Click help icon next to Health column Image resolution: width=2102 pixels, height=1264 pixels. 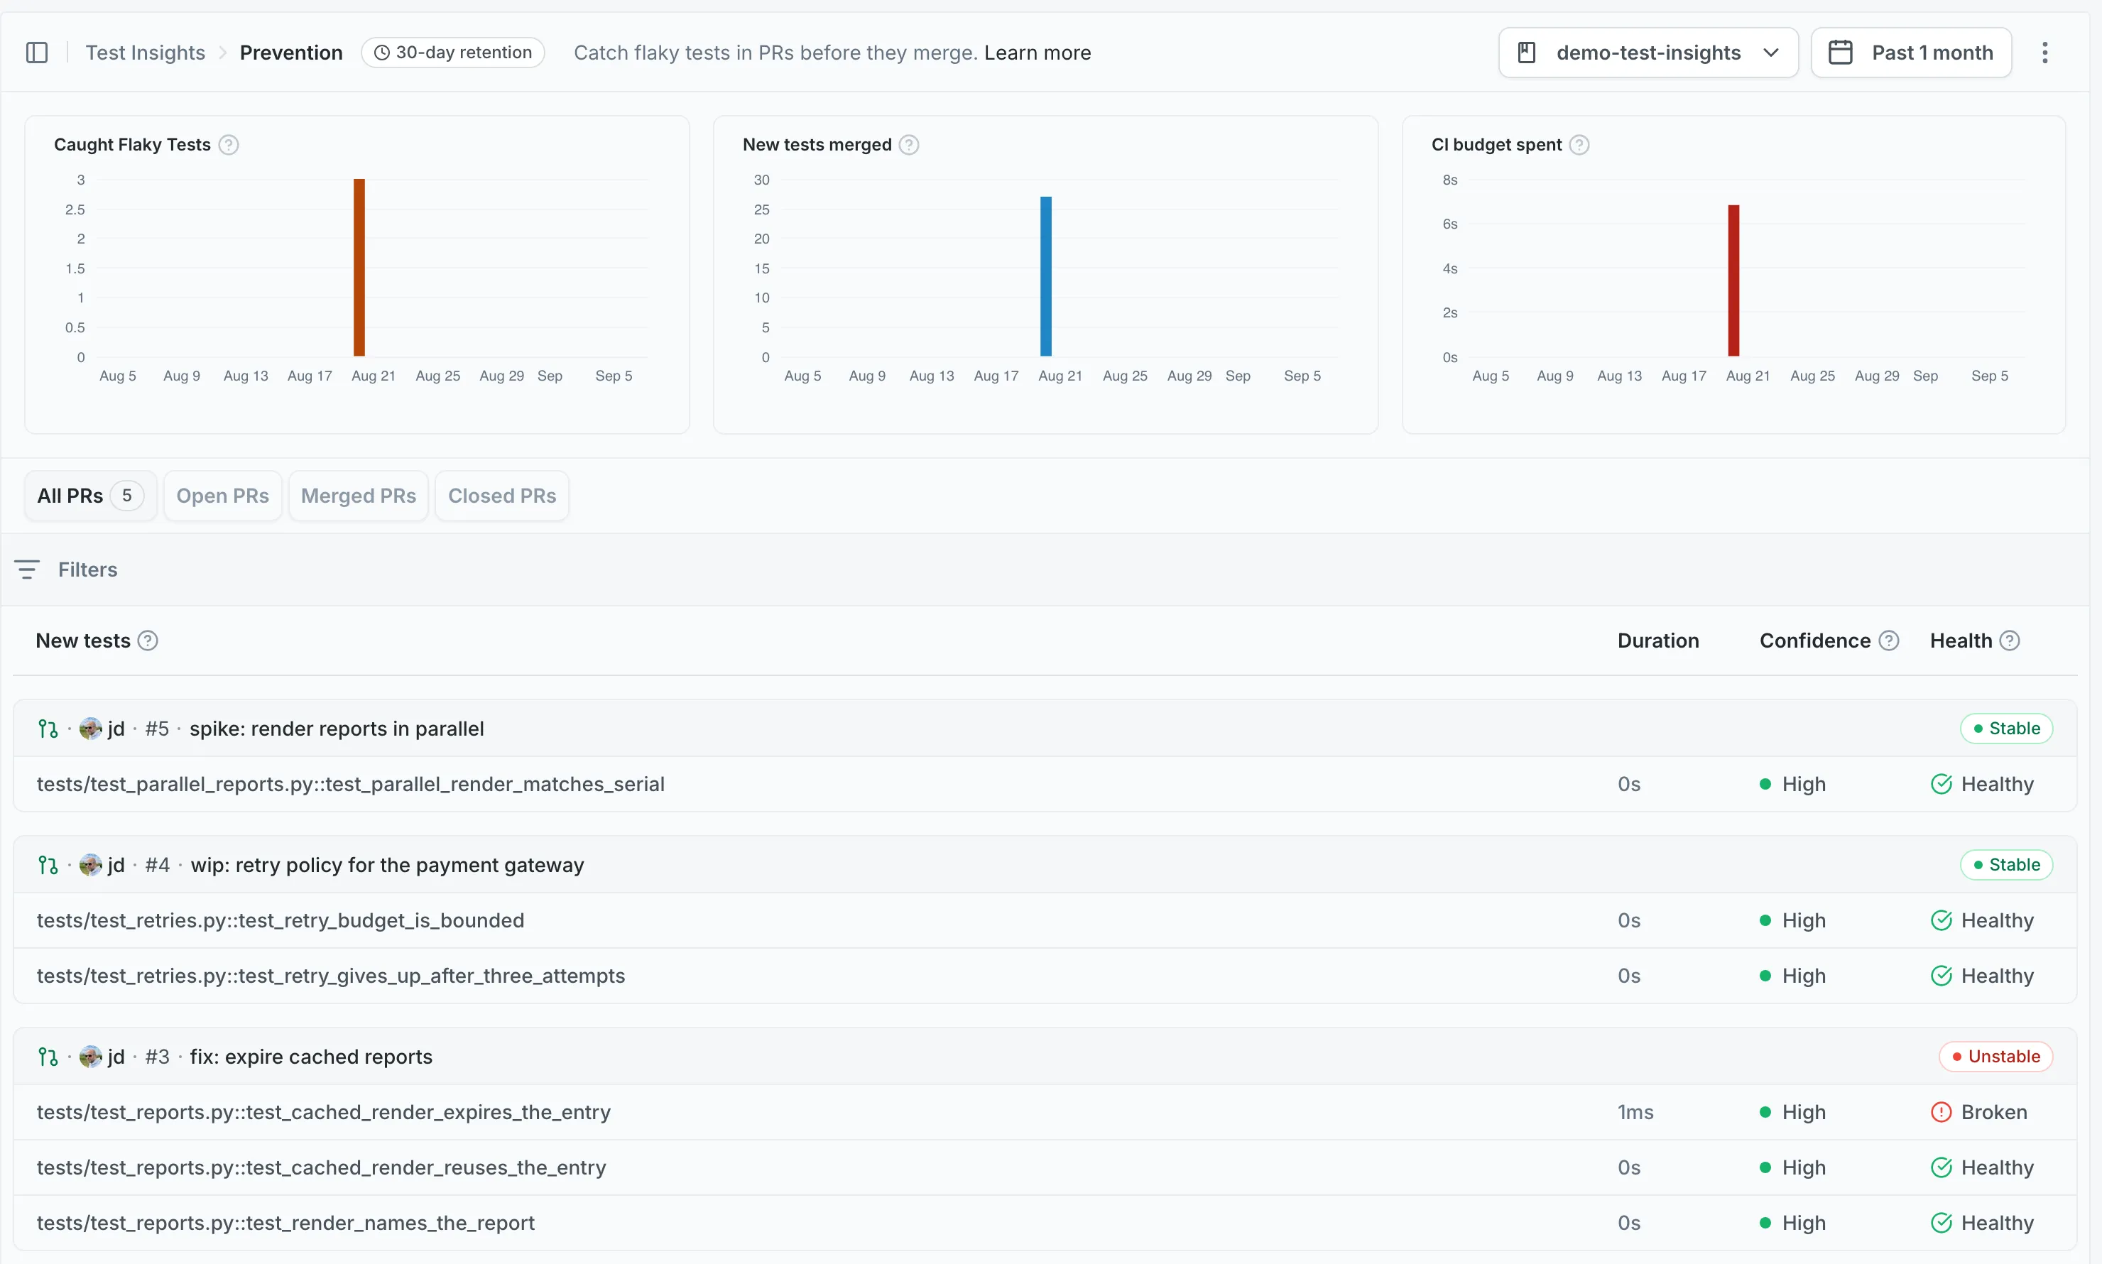click(x=2009, y=641)
